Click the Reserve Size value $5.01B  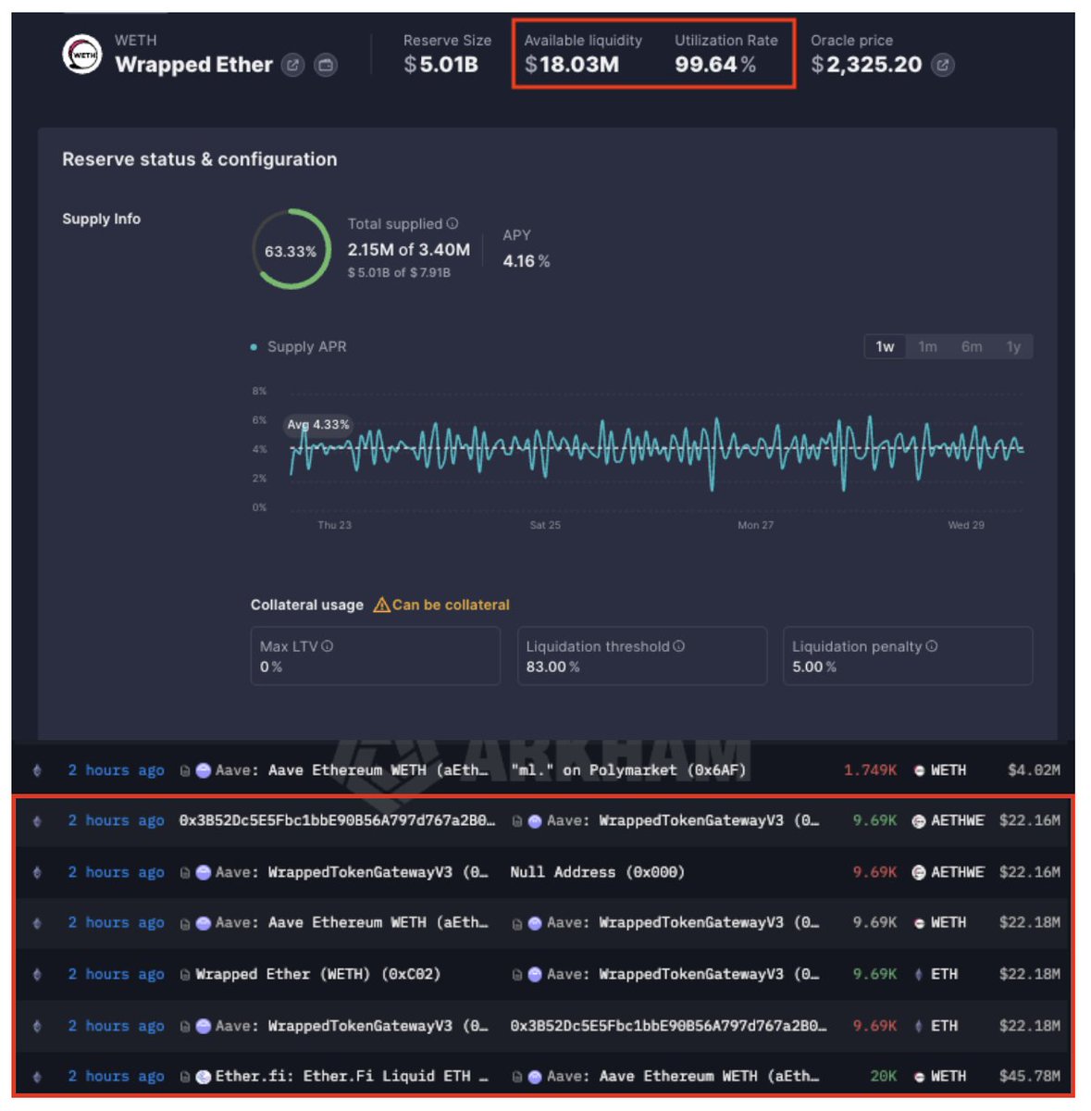coord(440,65)
